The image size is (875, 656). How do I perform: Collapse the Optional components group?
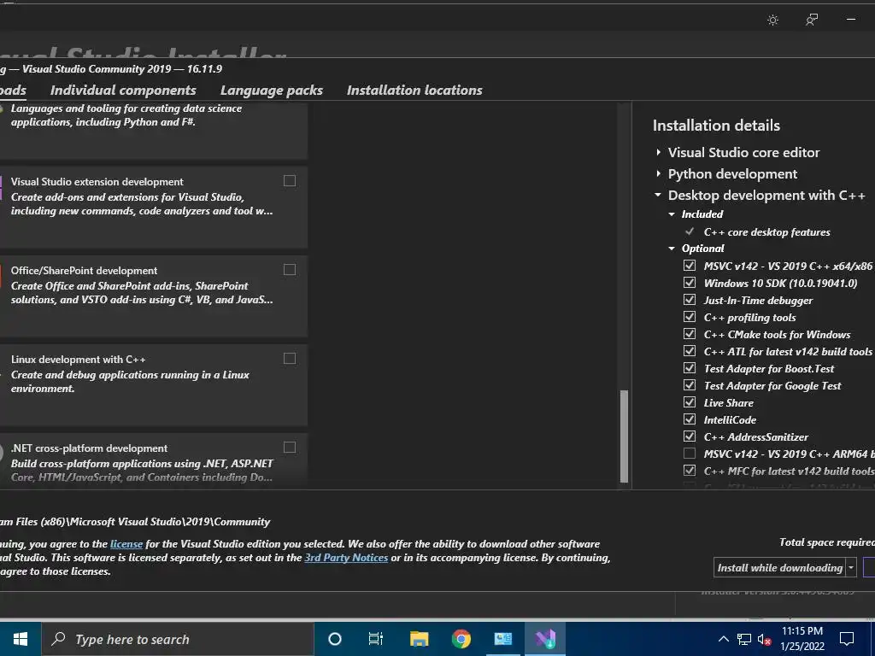click(x=672, y=249)
